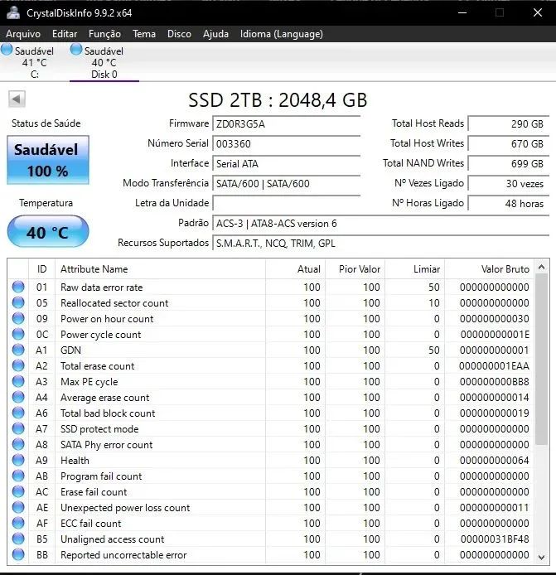Click status circle for GDN row
The height and width of the screenshot is (575, 556).
pyautogui.click(x=18, y=350)
